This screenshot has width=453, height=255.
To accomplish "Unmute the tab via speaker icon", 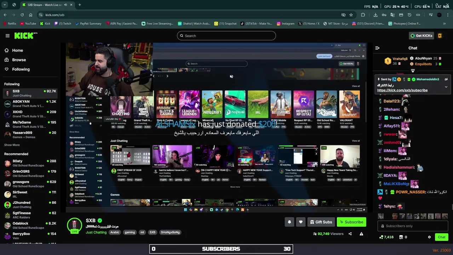I will point(65,5).
